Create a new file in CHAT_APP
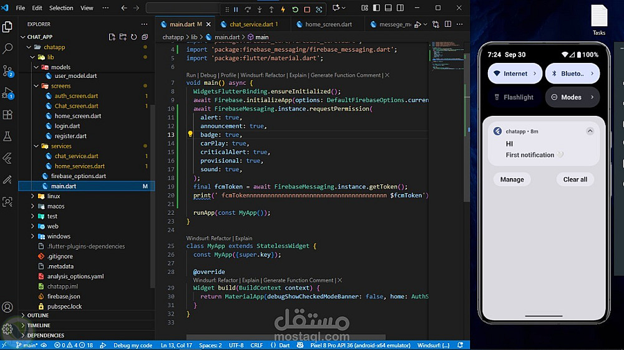Screen dimensions: 624x350 click(x=112, y=37)
